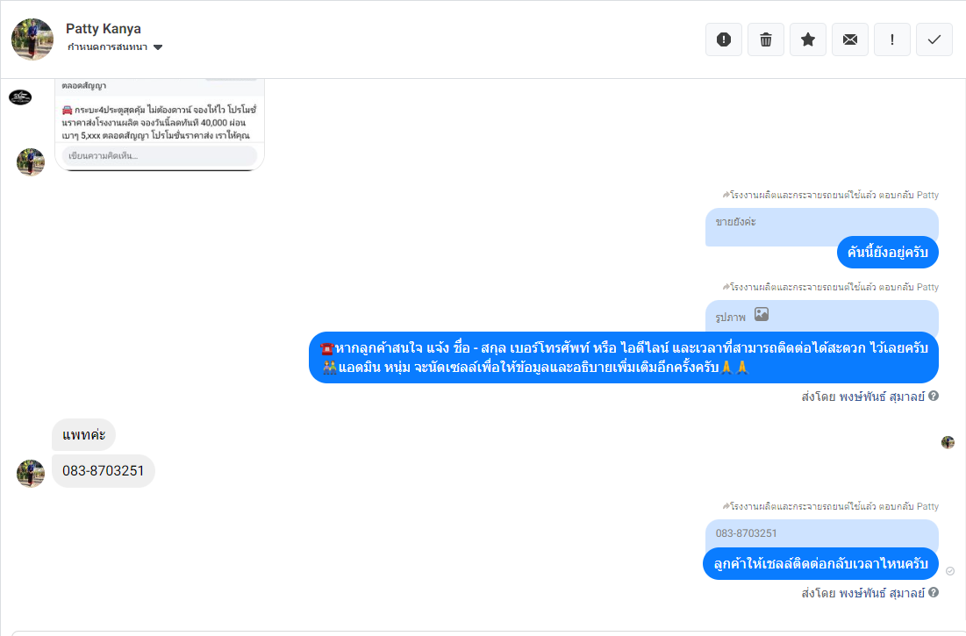Click help icon beside the bottom ส่งโดย label

tap(934, 593)
